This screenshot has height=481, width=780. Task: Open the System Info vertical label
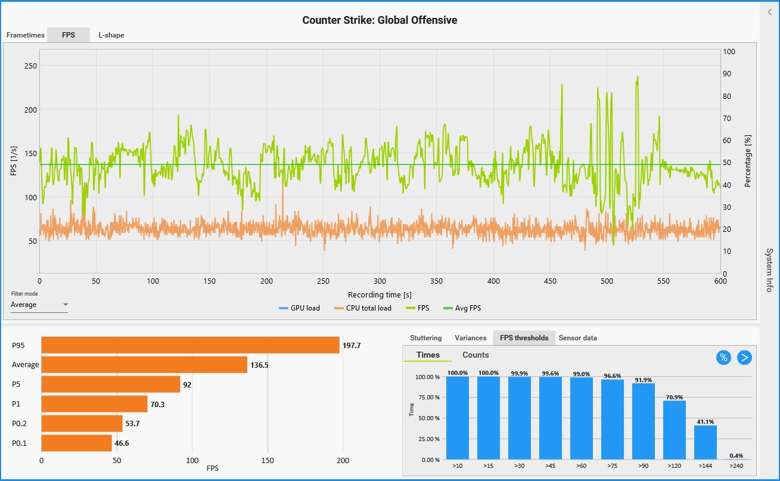pos(769,270)
